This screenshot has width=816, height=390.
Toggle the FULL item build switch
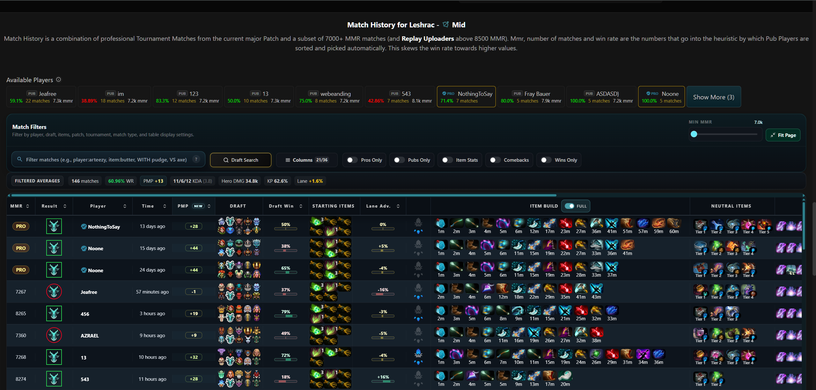tap(570, 206)
